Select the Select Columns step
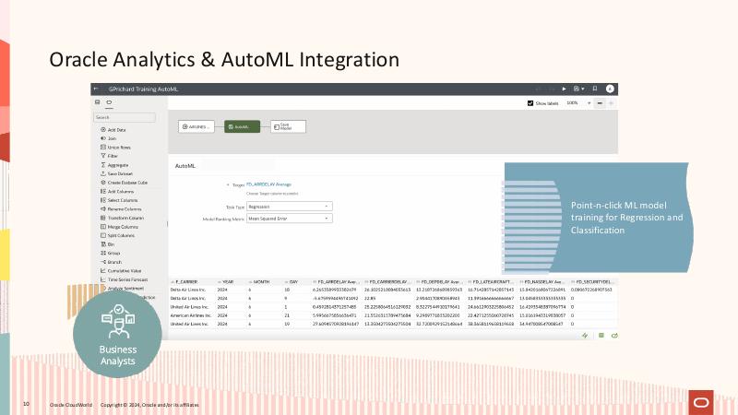 tap(119, 200)
